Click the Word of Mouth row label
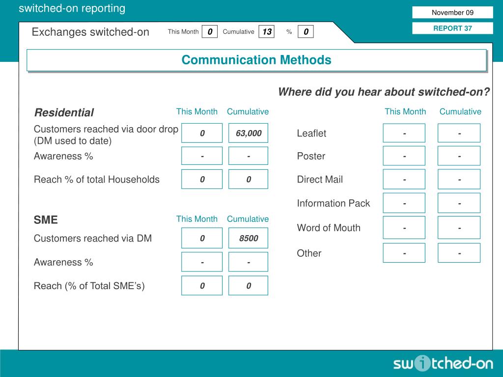Screen dimensions: 503x377 tap(329, 228)
